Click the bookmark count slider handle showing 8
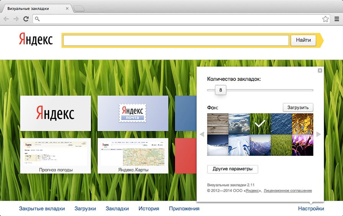The width and height of the screenshot is (343, 216). (x=220, y=90)
